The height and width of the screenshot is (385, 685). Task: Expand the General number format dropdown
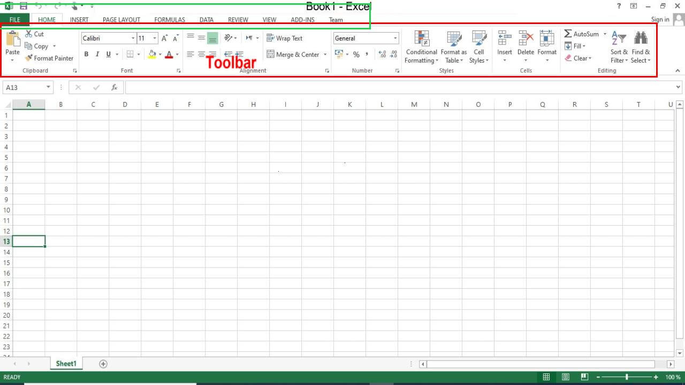point(395,38)
